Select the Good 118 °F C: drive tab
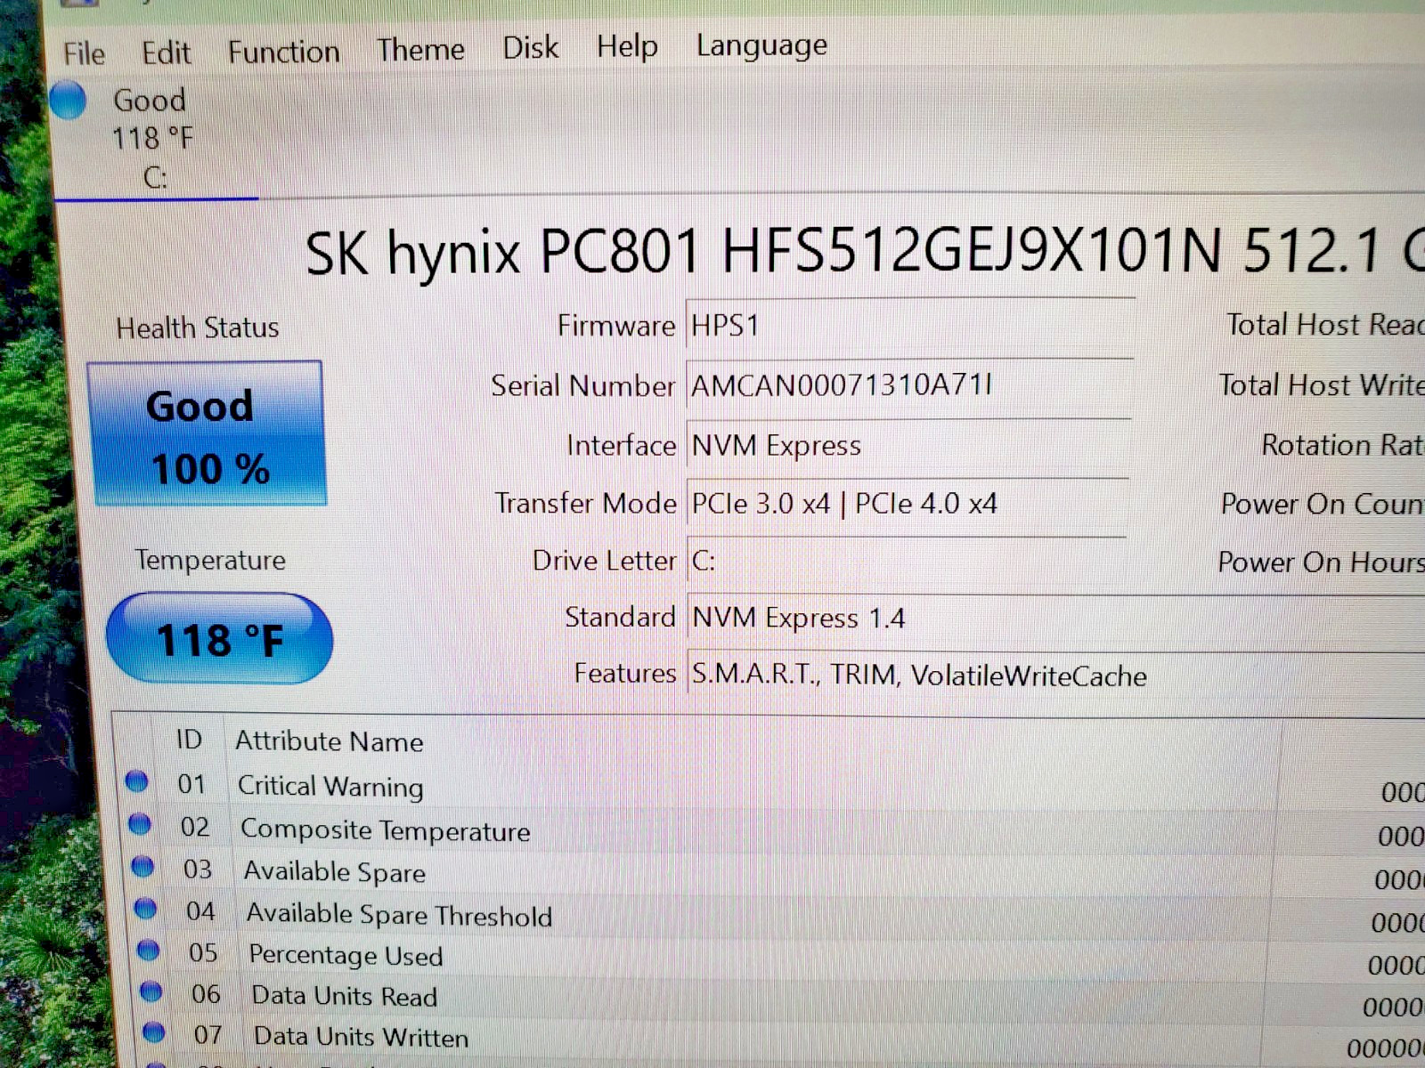1425x1068 pixels. point(153,138)
